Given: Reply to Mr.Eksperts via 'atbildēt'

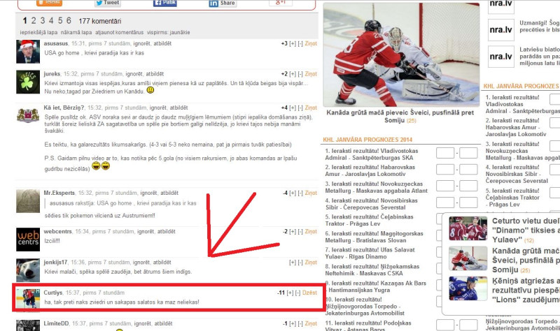Looking at the screenshot, I should pos(169,193).
